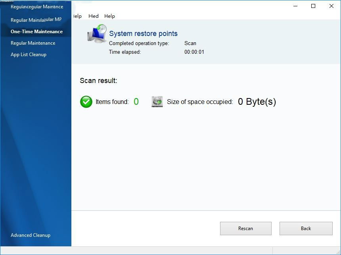Open the Hed menu
This screenshot has height=255, width=341.
point(94,16)
